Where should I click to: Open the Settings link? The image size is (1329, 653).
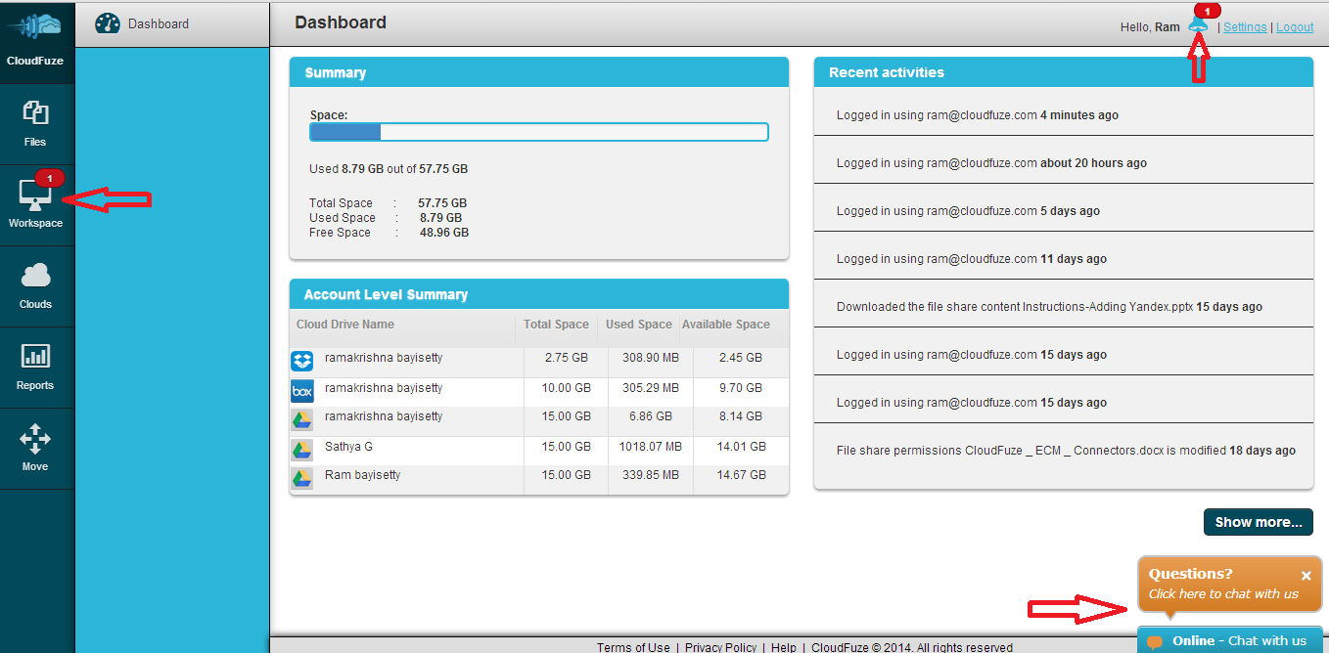tap(1245, 27)
